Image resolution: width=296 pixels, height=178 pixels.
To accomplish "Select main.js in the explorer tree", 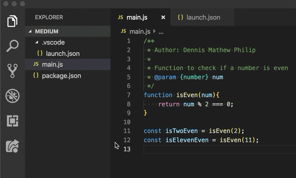I will tap(68, 64).
